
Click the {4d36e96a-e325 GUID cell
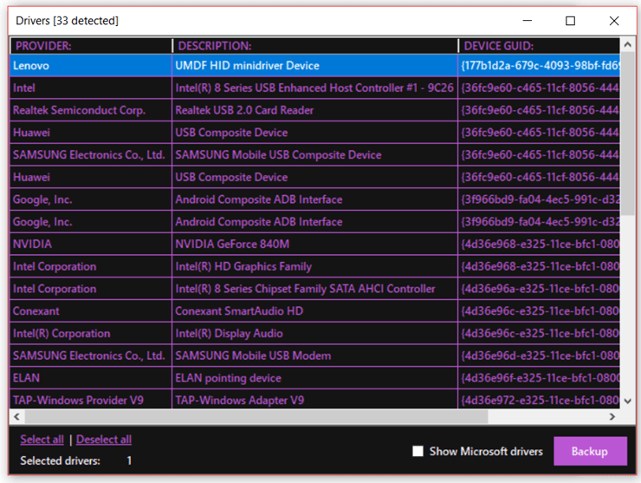(539, 289)
